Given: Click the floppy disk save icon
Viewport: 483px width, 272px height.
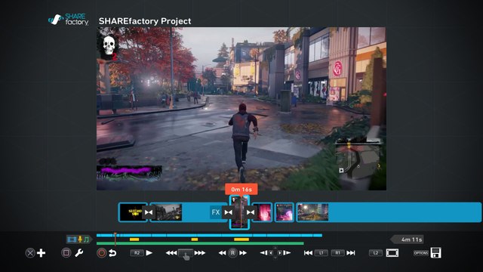Looking at the screenshot, I should point(436,252).
